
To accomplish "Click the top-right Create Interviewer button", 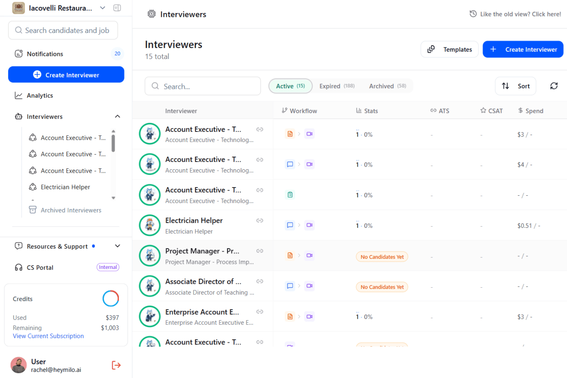I will [523, 49].
